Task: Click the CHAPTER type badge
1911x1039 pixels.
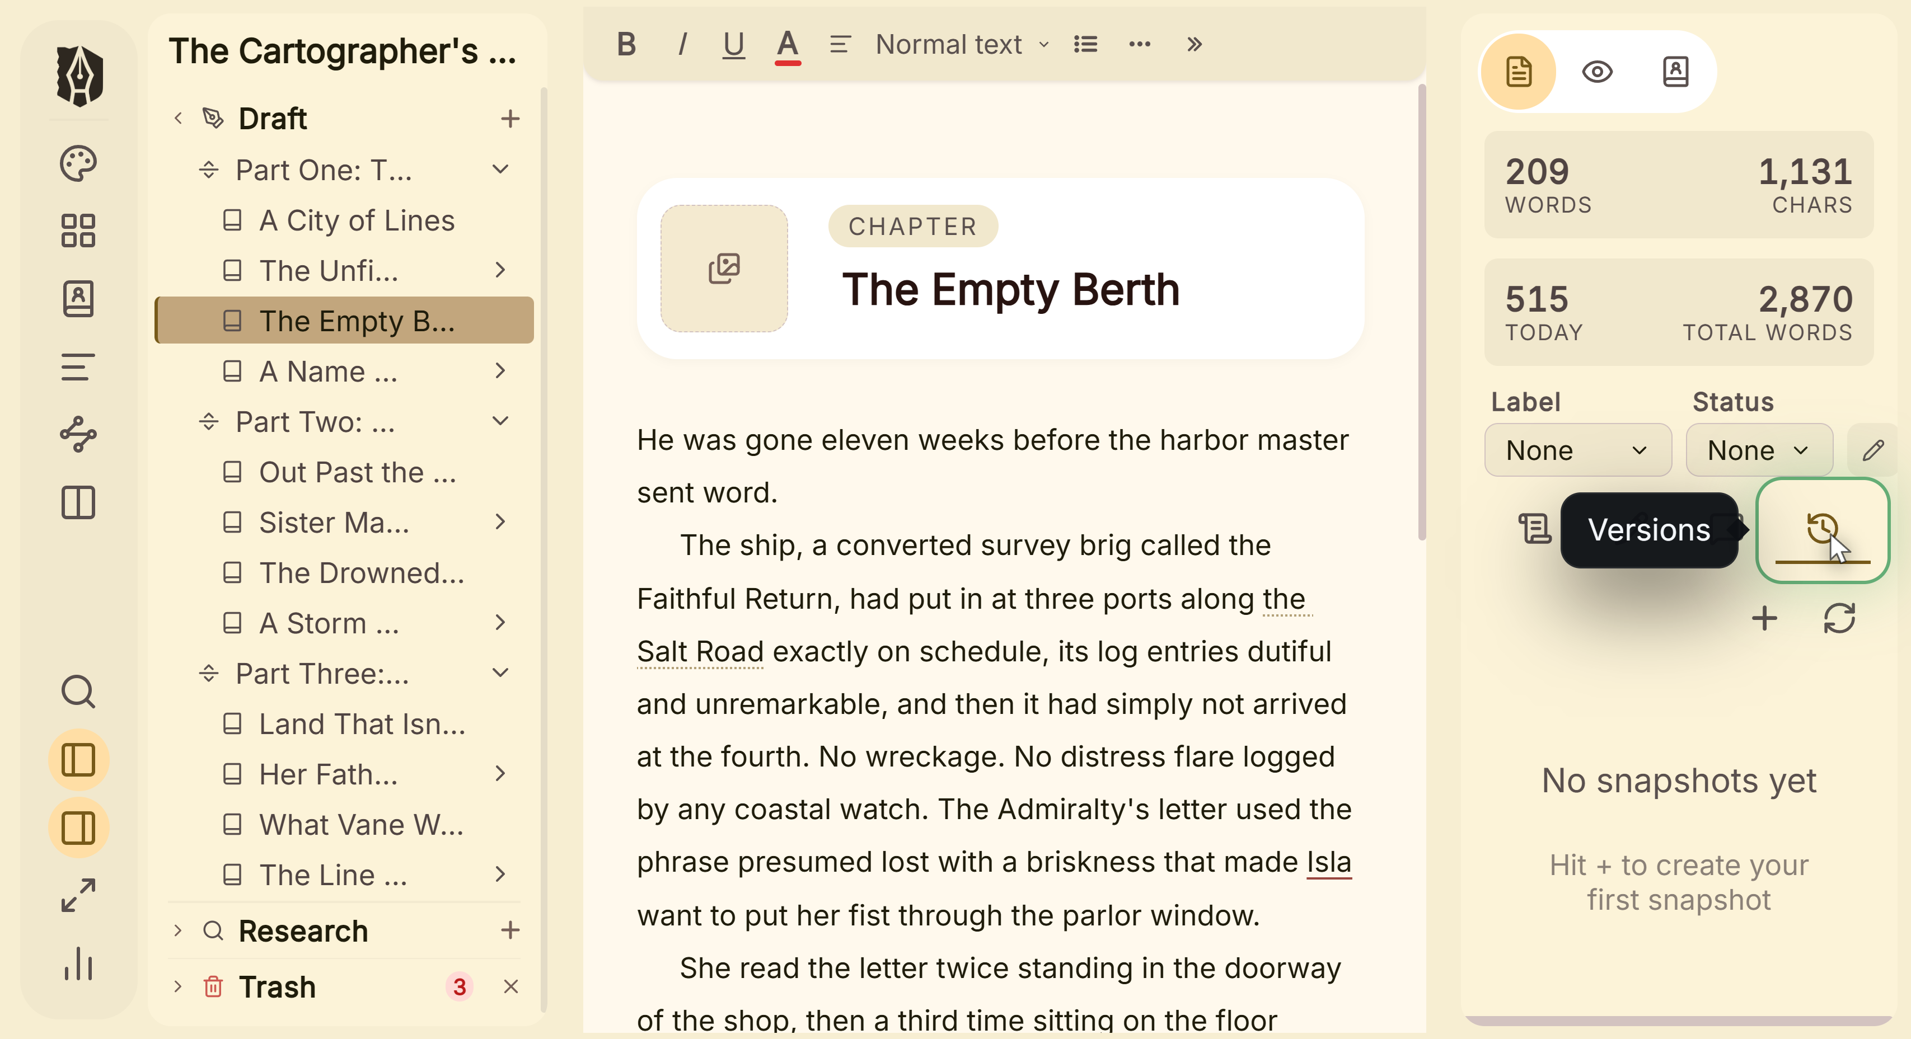Action: (912, 226)
